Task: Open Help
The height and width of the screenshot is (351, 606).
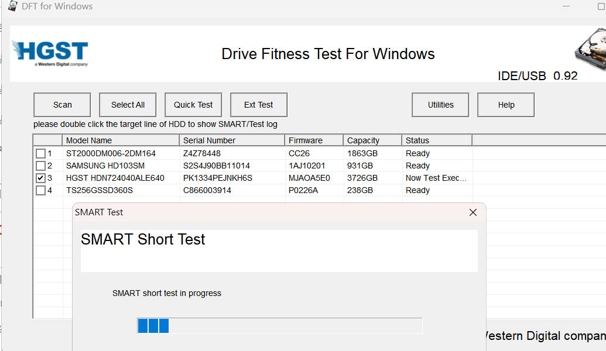Action: click(x=506, y=105)
